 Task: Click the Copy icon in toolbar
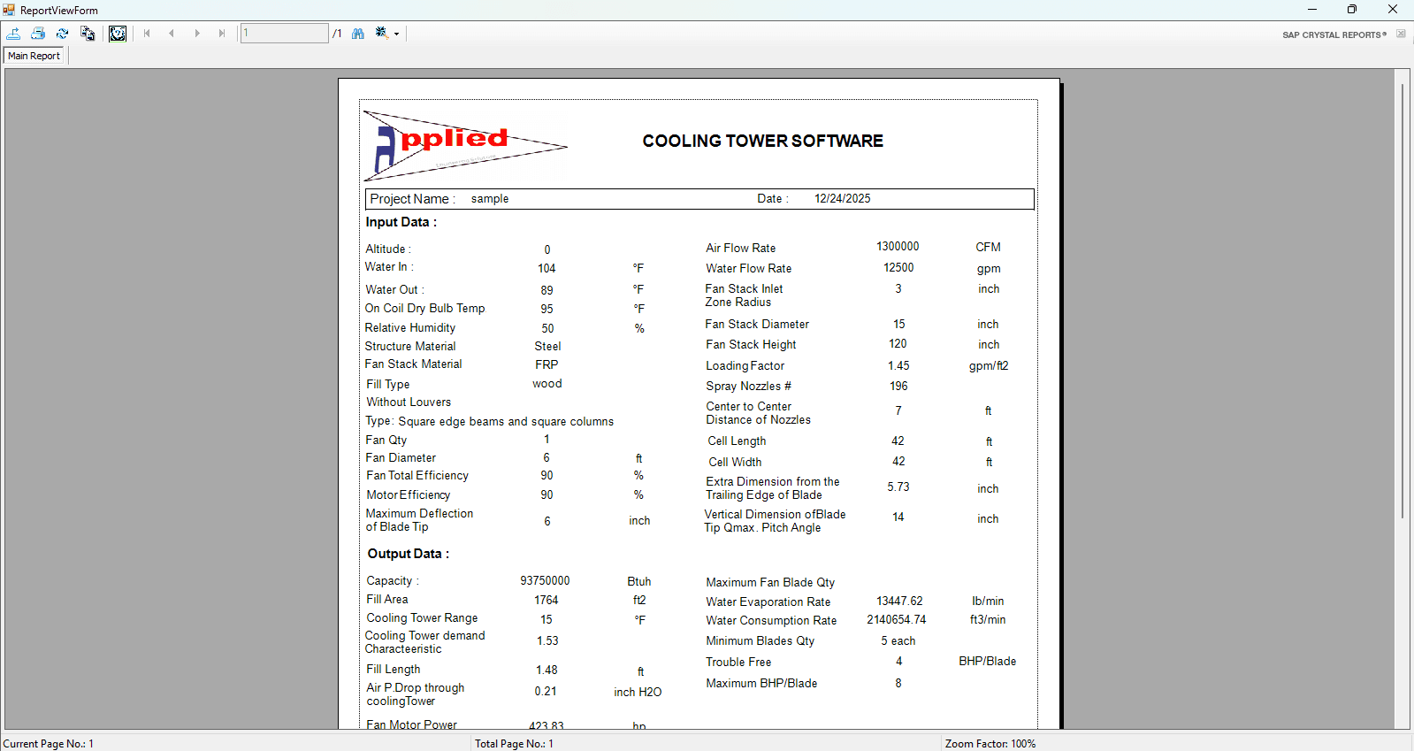[88, 34]
